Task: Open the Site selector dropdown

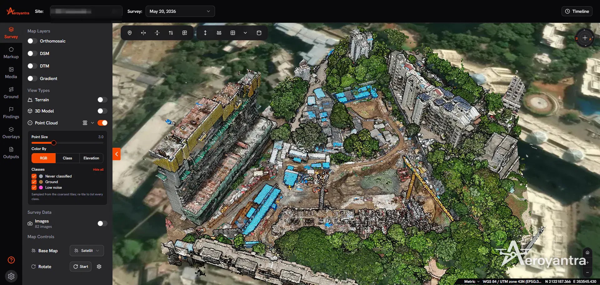Action: (x=86, y=11)
